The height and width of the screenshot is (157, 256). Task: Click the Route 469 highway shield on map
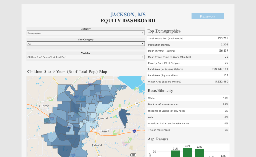133,155
